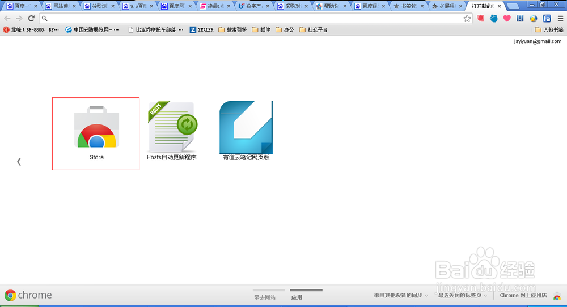Open the 比亚乔摩托车部落 bookmark
Viewport: 567px width, 307px height.
[156, 29]
